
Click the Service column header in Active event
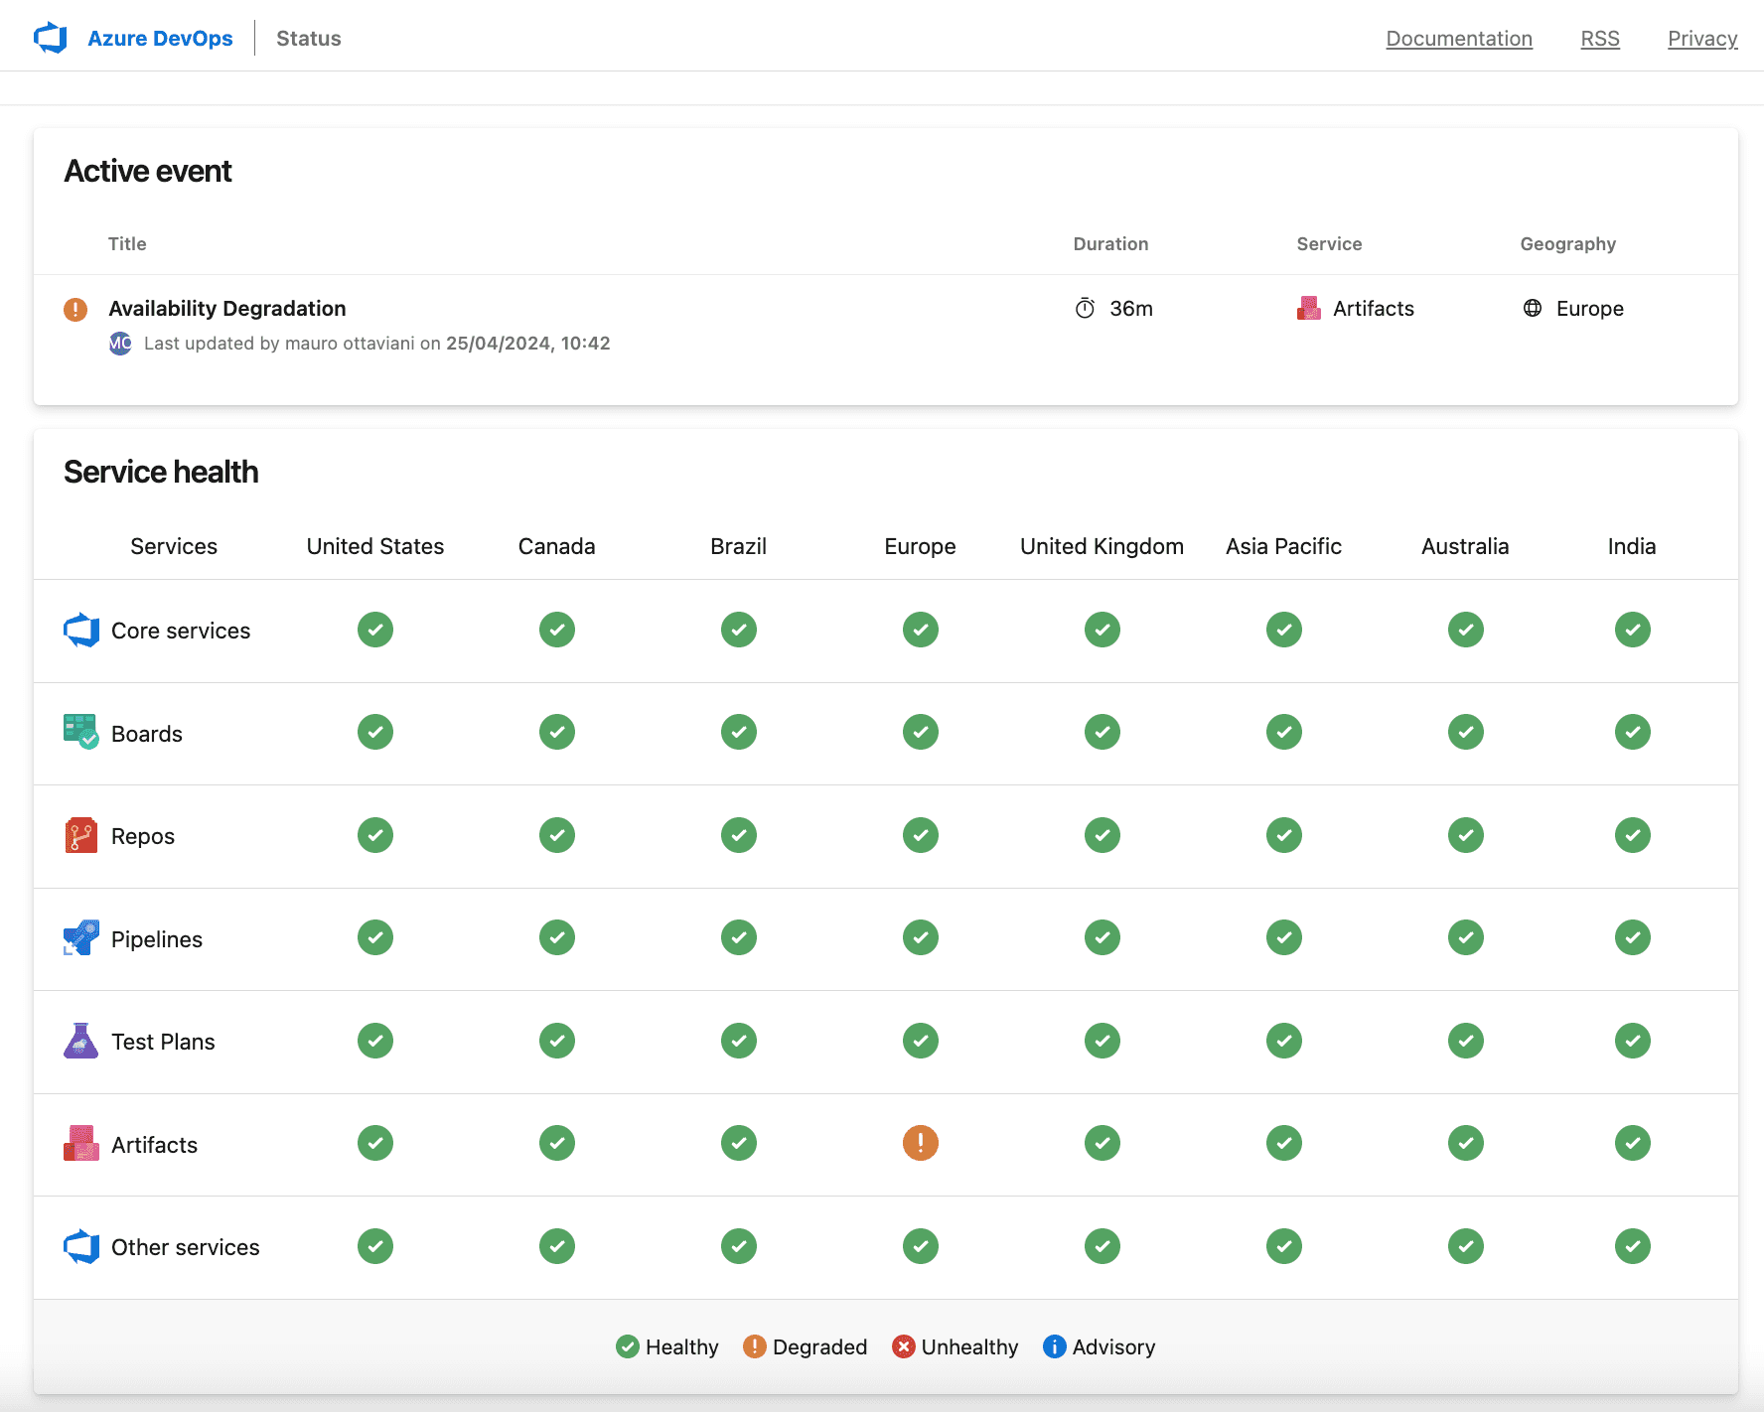coord(1329,244)
